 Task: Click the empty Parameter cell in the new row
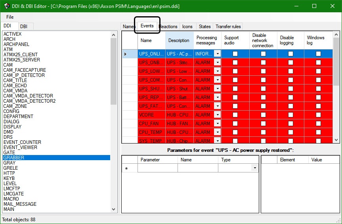(157, 168)
